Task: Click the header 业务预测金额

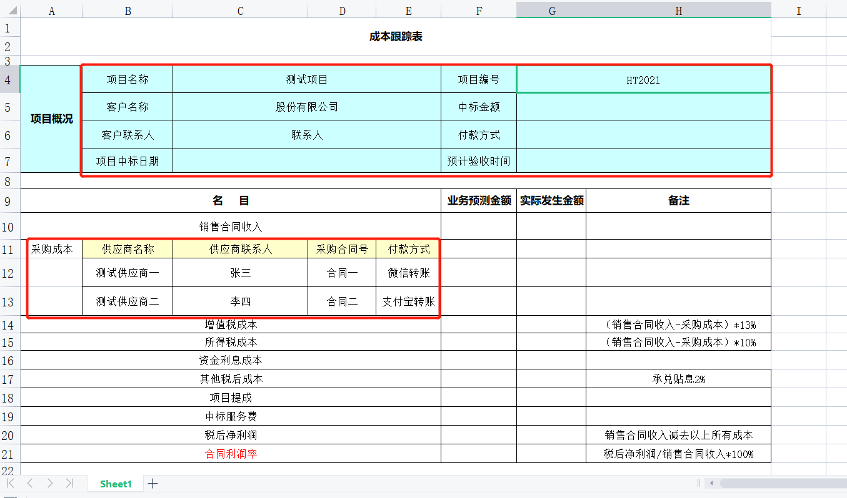Action: [479, 200]
